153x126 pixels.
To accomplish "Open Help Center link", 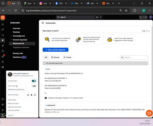I will tap(12, 100).
